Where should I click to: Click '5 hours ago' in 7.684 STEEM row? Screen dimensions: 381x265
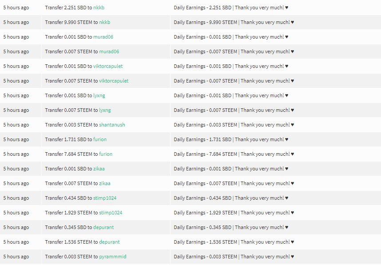tap(16, 154)
